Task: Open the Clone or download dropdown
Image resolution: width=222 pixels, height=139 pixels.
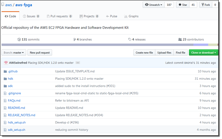Action: click(x=203, y=53)
